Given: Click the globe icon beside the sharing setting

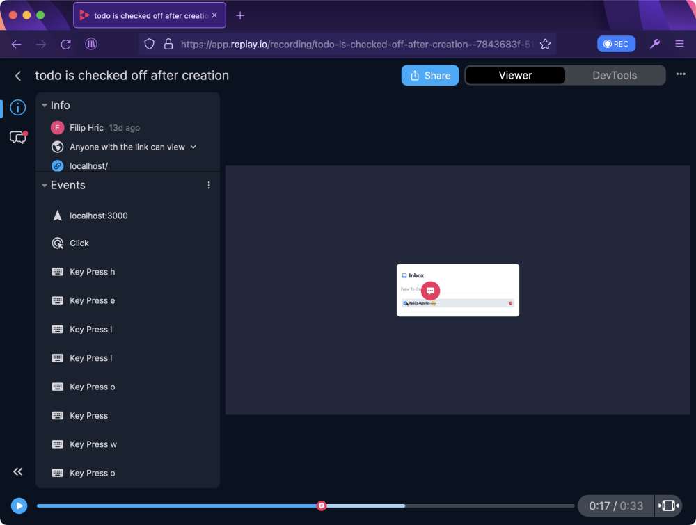Looking at the screenshot, I should (x=57, y=147).
